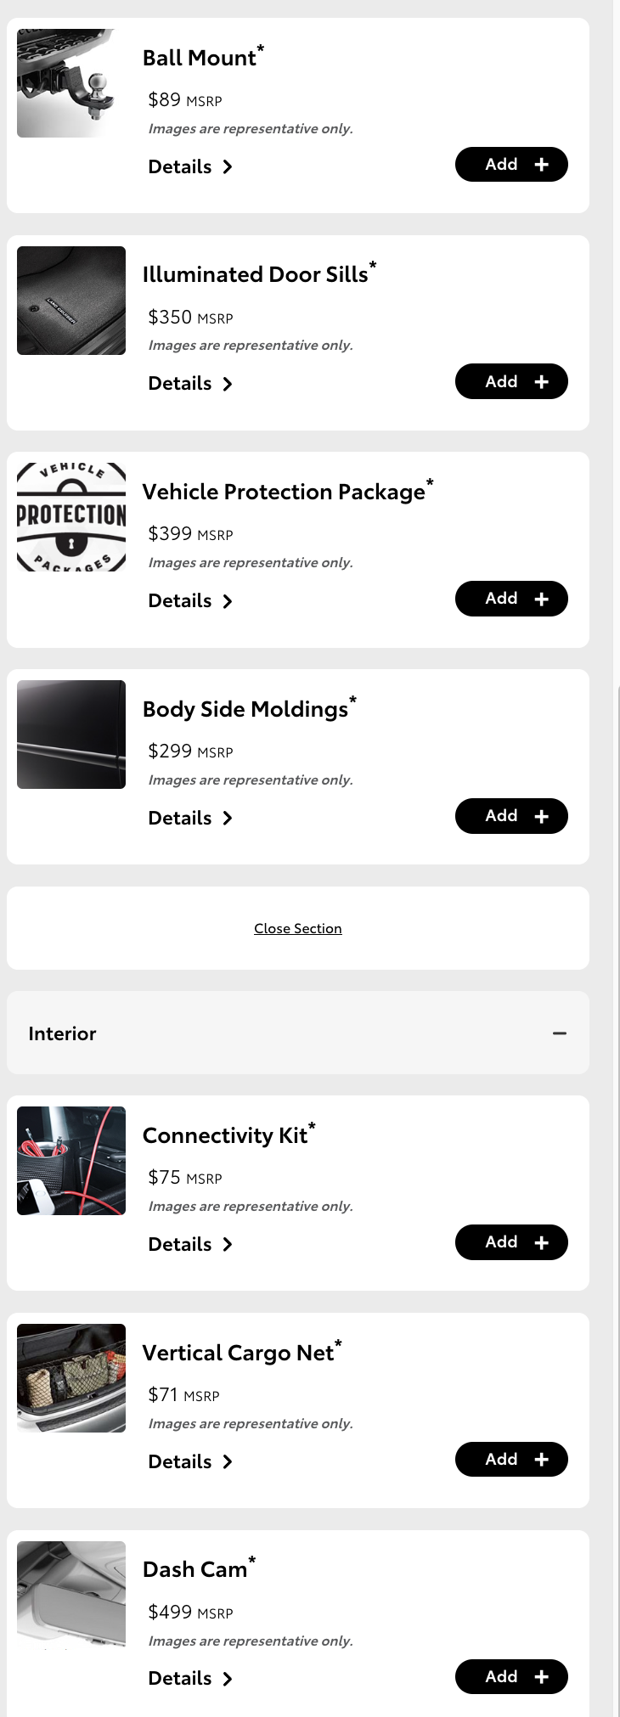Screen dimensions: 620x1717
Task: Expand Illuminated Door Sills details
Action: click(190, 384)
